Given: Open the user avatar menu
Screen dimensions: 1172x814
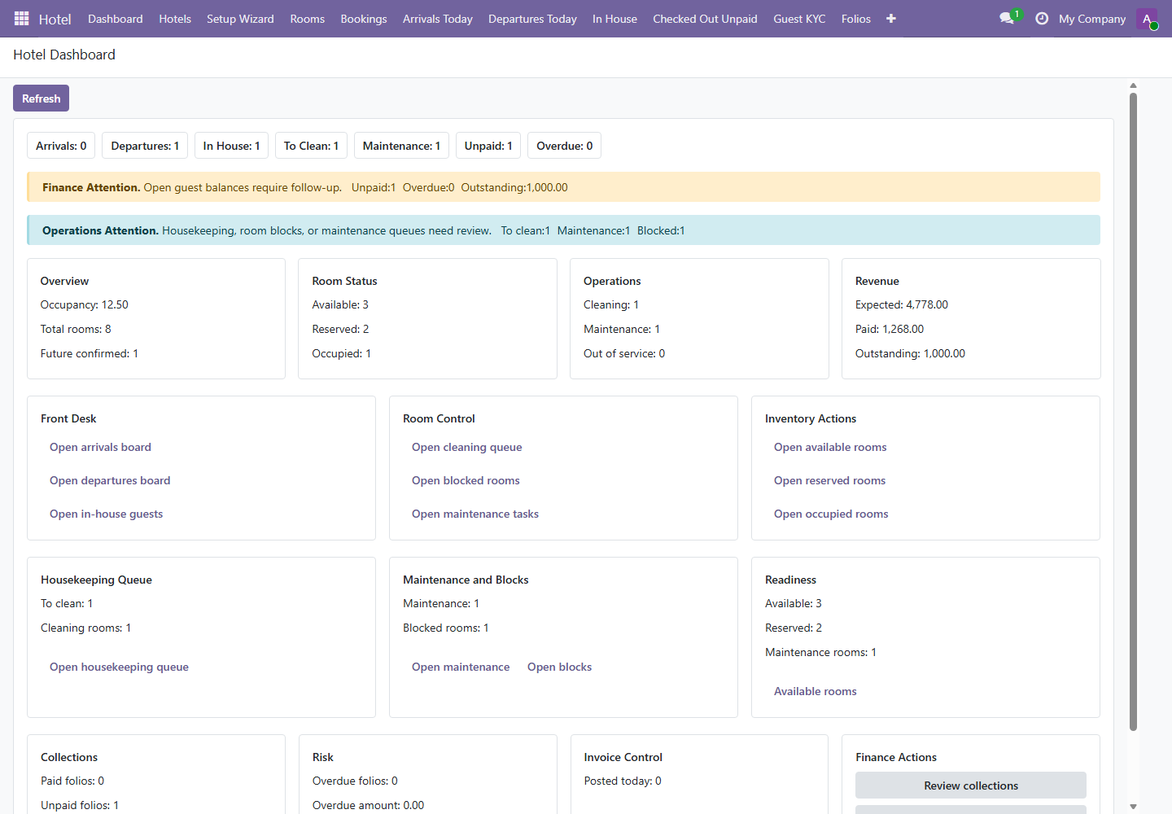Looking at the screenshot, I should [1147, 19].
